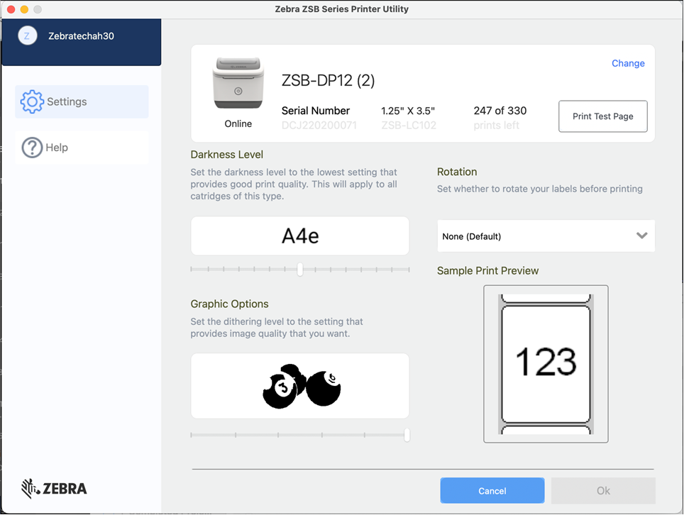
Task: Adjust the Darkness Level slider
Action: tap(299, 270)
